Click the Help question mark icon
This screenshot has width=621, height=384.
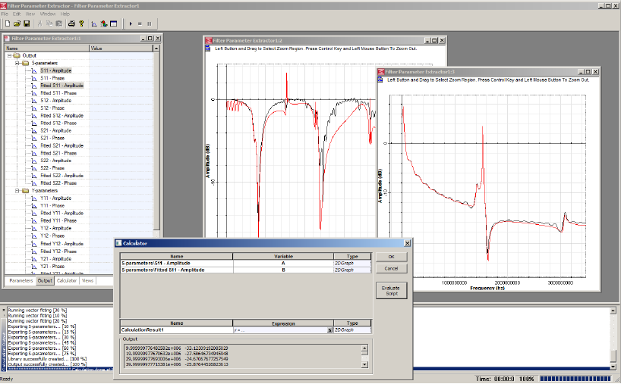tap(81, 23)
